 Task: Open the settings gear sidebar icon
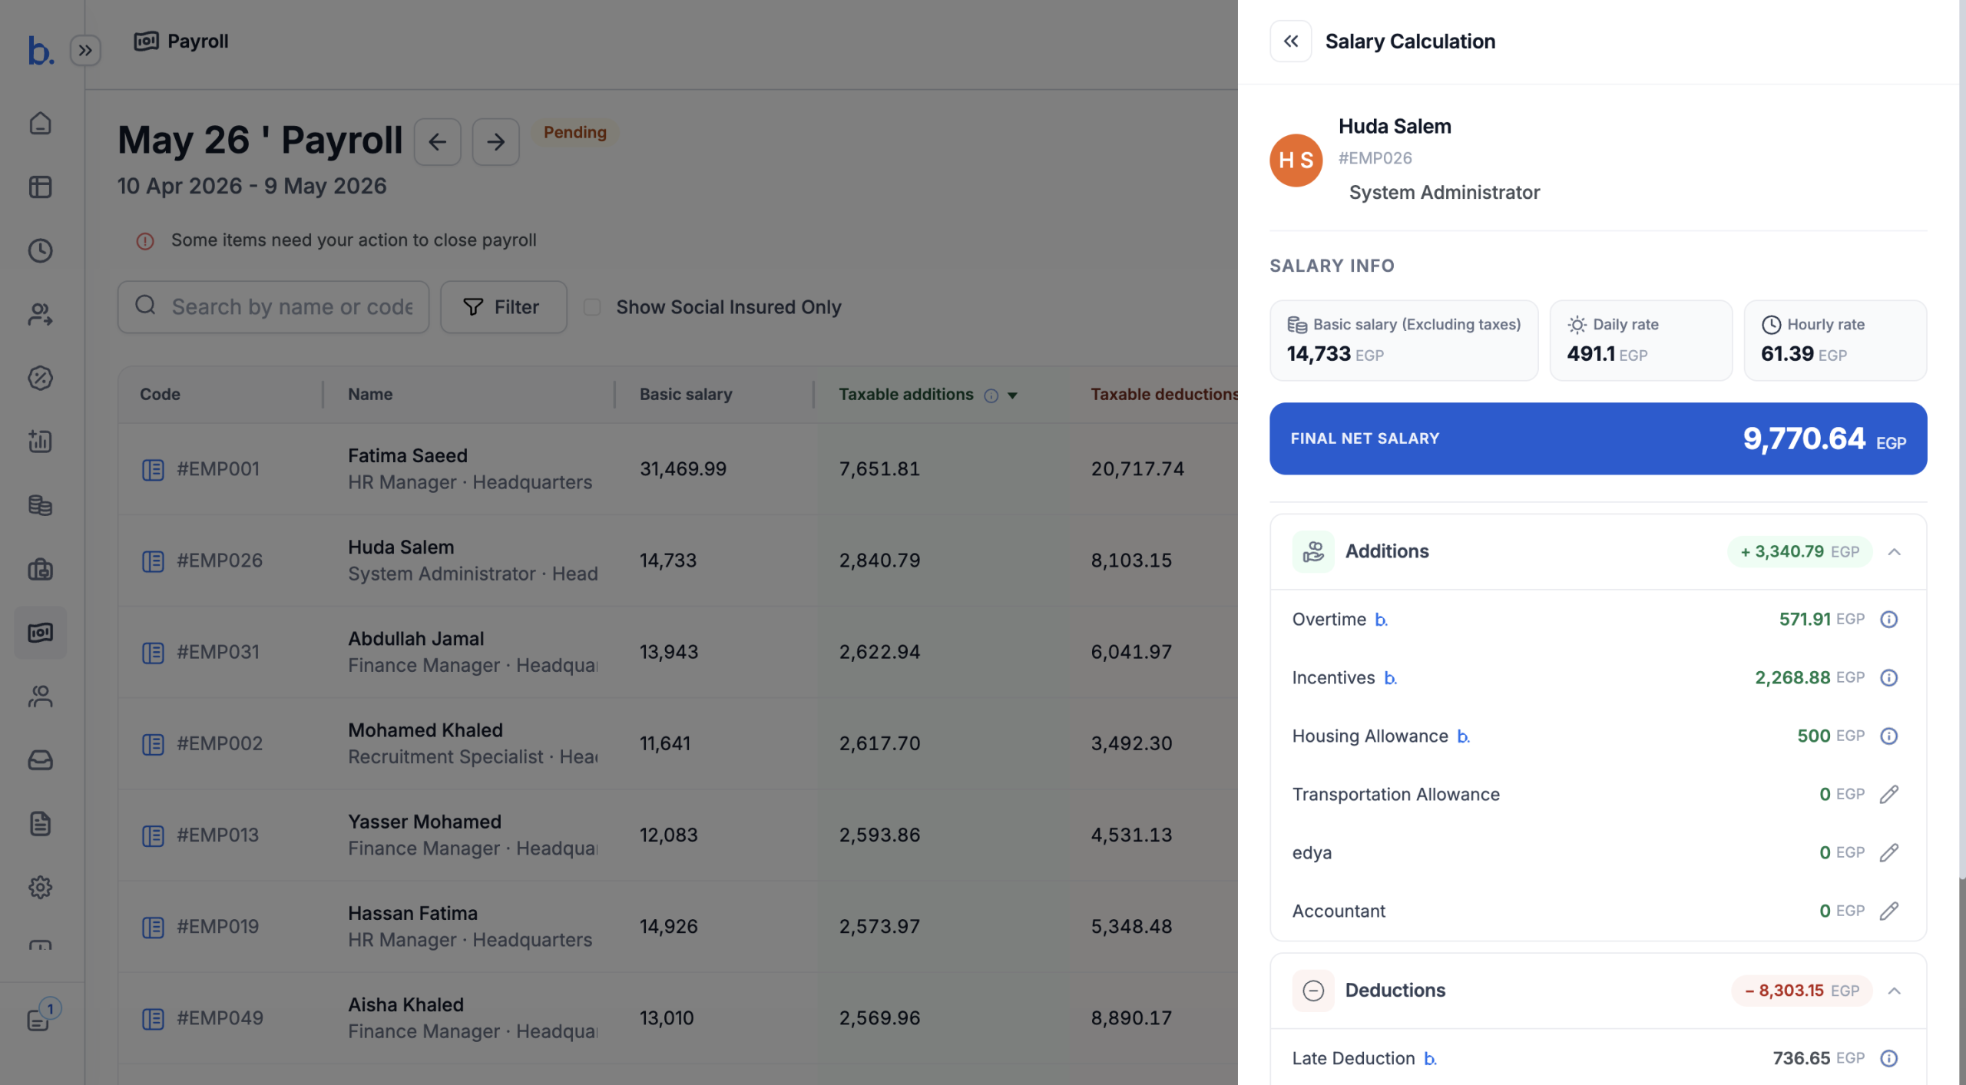click(x=40, y=888)
